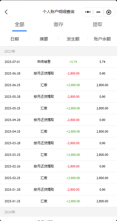Click the 摘要 column header
The height and width of the screenshot is (221, 117).
[44, 39]
